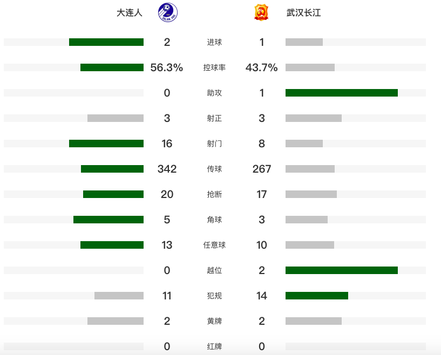Open the 武汉长江 team name link
The image size is (441, 355).
(x=303, y=12)
